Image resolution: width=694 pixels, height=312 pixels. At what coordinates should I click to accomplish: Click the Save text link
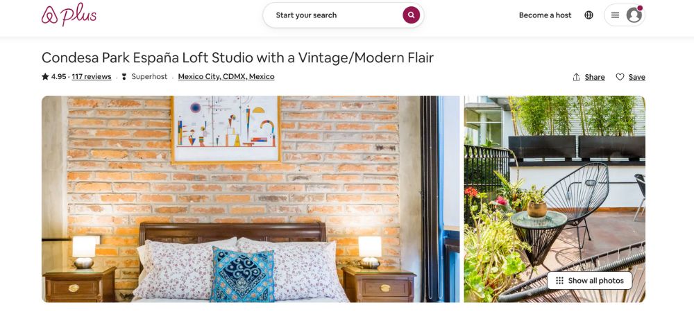(636, 77)
